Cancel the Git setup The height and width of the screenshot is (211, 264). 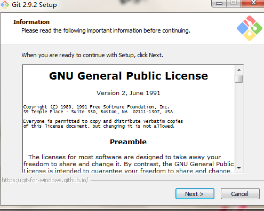240,193
